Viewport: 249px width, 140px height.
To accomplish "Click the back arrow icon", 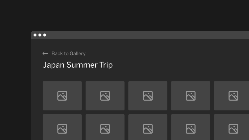I will click(45, 53).
